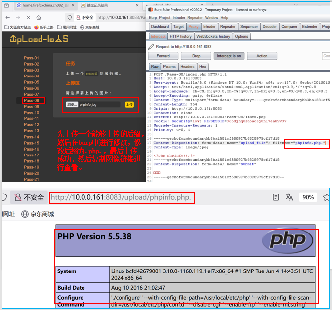Click Burp Suite pencil edit icon
This screenshot has width=332, height=310.
click(x=151, y=47)
